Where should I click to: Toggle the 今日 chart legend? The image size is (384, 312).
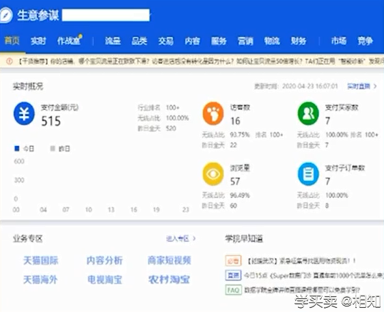pos(24,149)
